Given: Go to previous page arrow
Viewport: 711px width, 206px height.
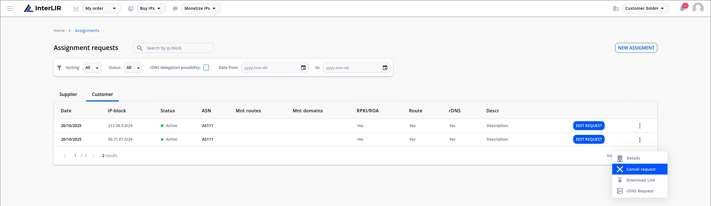Looking at the screenshot, I should coord(65,156).
